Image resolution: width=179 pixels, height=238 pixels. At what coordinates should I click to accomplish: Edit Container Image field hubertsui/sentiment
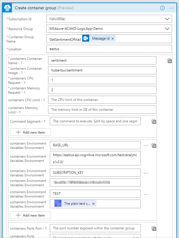point(102,70)
